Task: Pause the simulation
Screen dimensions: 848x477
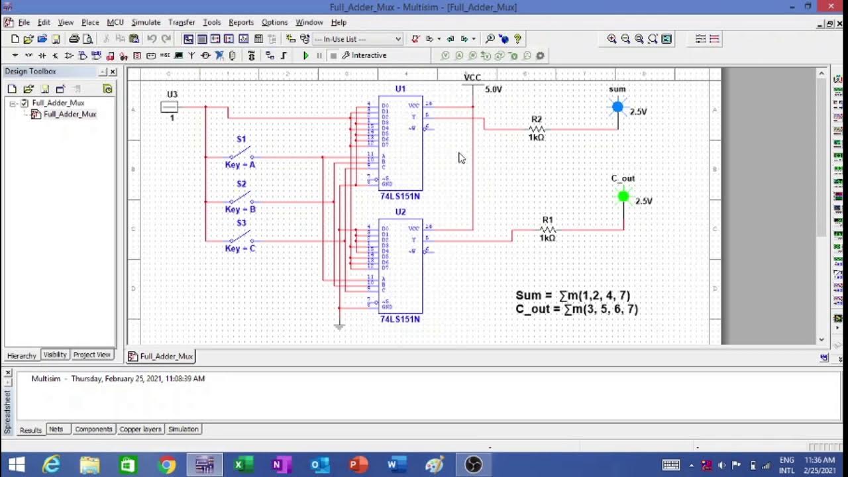Action: click(319, 56)
